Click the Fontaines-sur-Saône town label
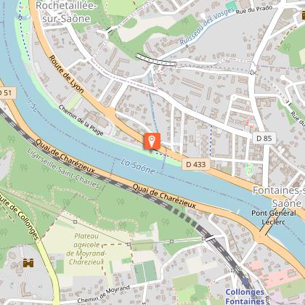Screen dimensions: 305x305 (x=279, y=197)
